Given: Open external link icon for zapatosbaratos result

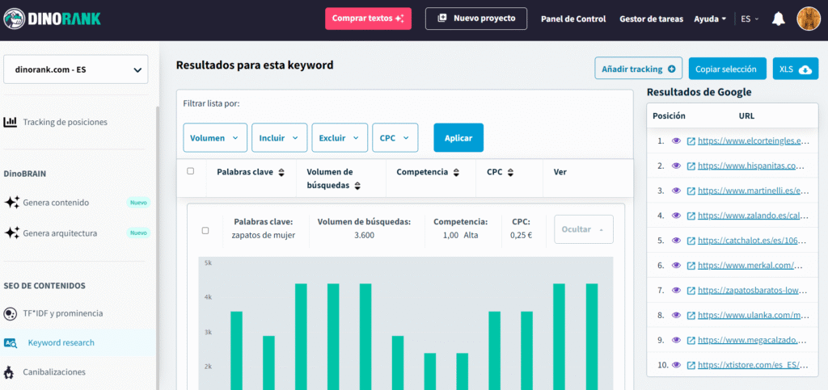Looking at the screenshot, I should click(x=691, y=291).
